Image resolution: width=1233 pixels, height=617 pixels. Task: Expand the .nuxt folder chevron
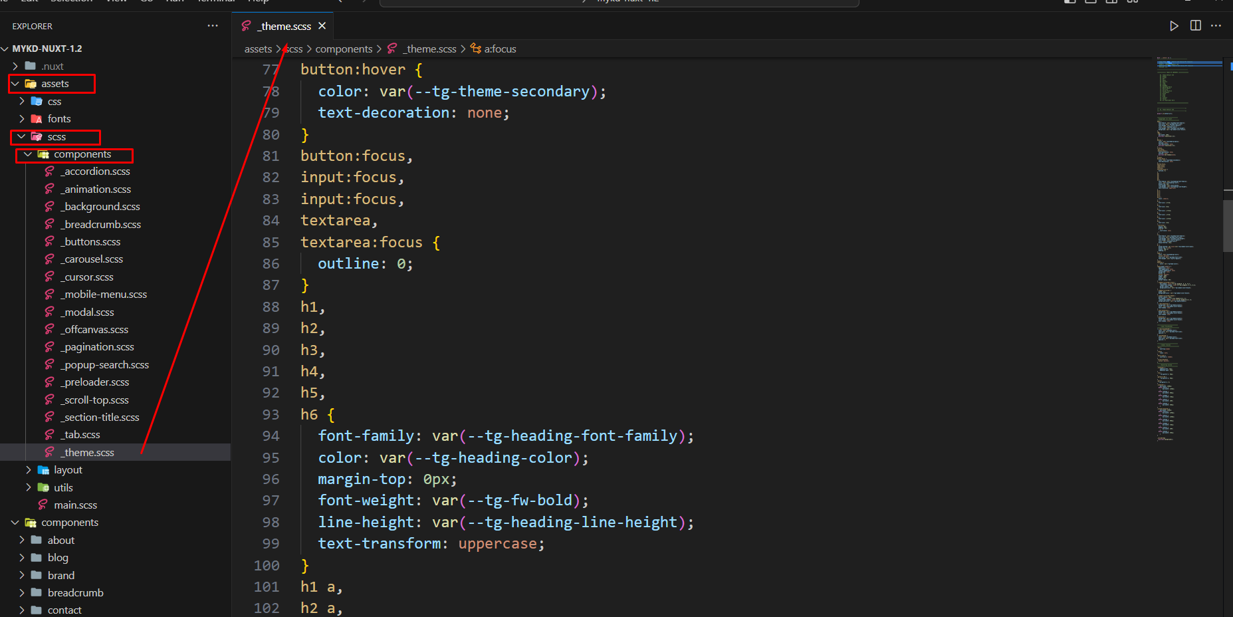(x=15, y=66)
